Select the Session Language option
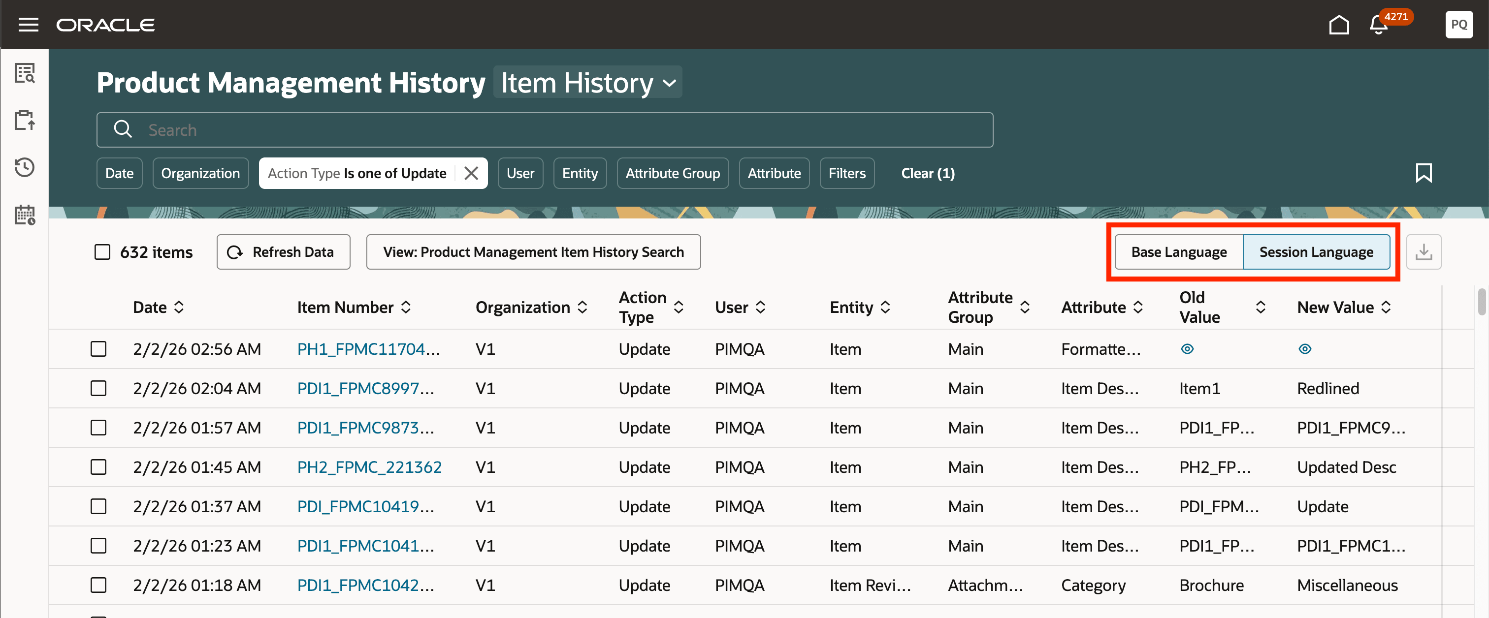The width and height of the screenshot is (1489, 618). (1316, 252)
